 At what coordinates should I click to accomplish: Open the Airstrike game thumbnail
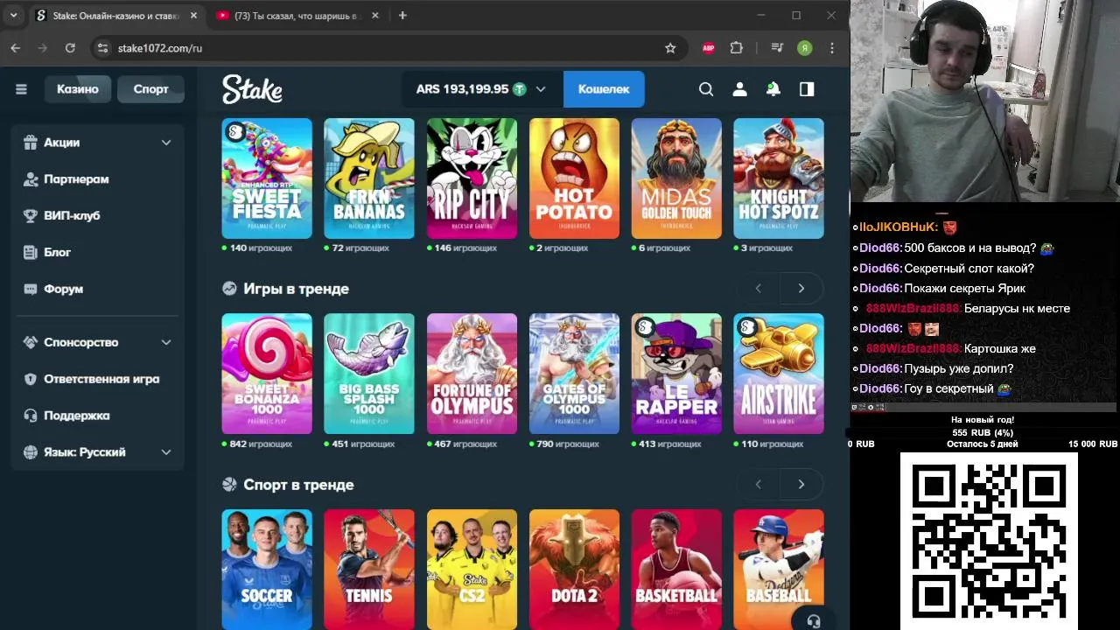tap(779, 374)
